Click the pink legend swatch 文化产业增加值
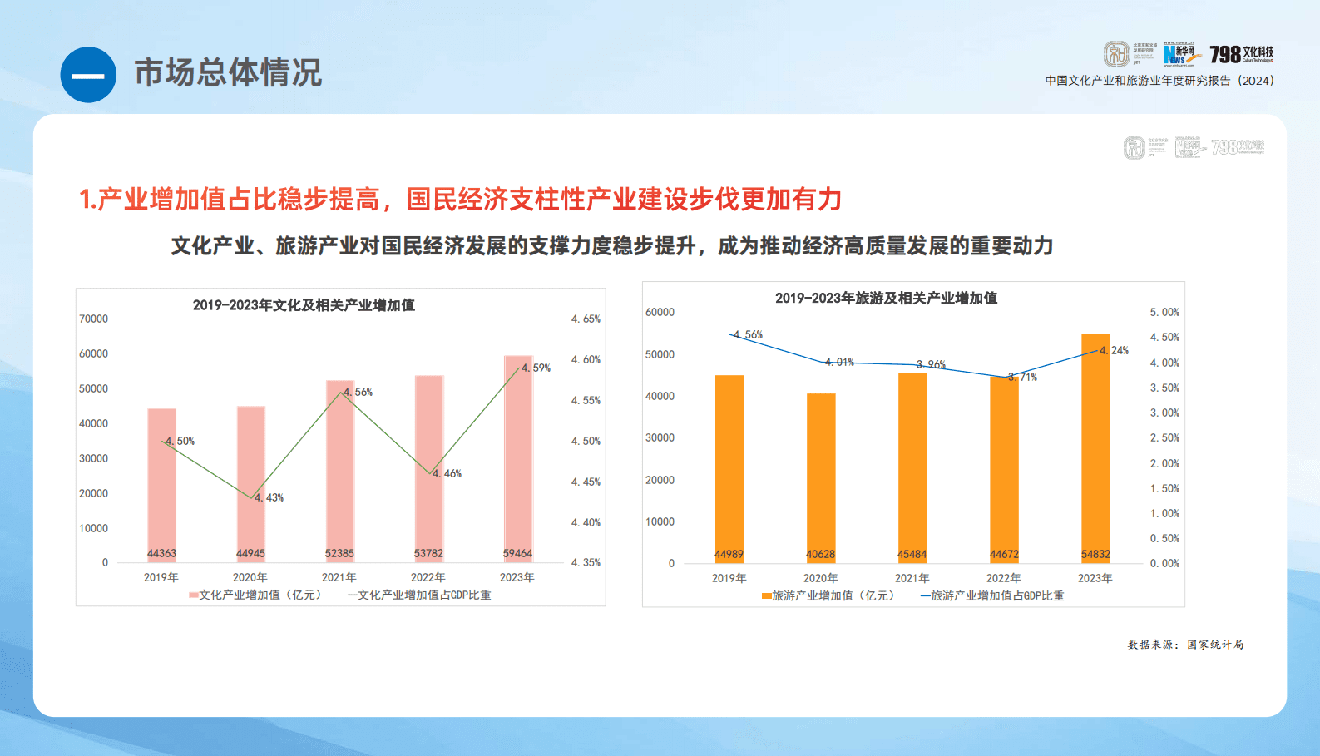This screenshot has width=1320, height=756. pyautogui.click(x=194, y=595)
